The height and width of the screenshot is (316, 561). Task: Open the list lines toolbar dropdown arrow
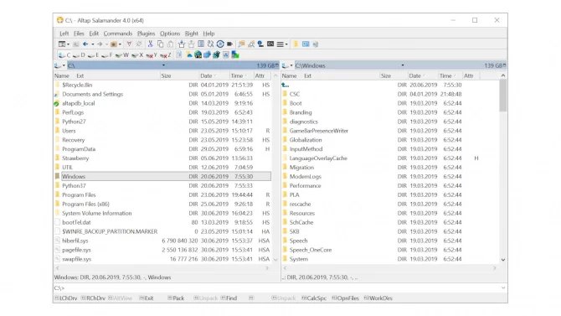point(286,44)
